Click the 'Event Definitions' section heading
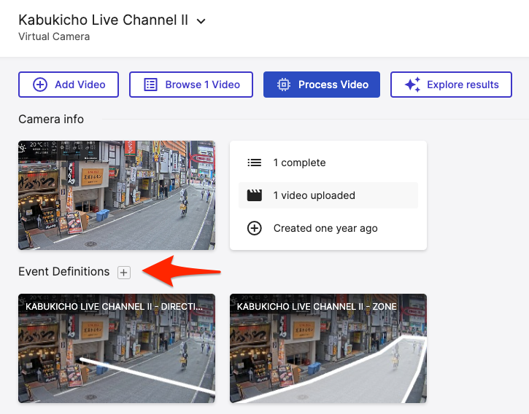This screenshot has width=529, height=414. coord(64,272)
